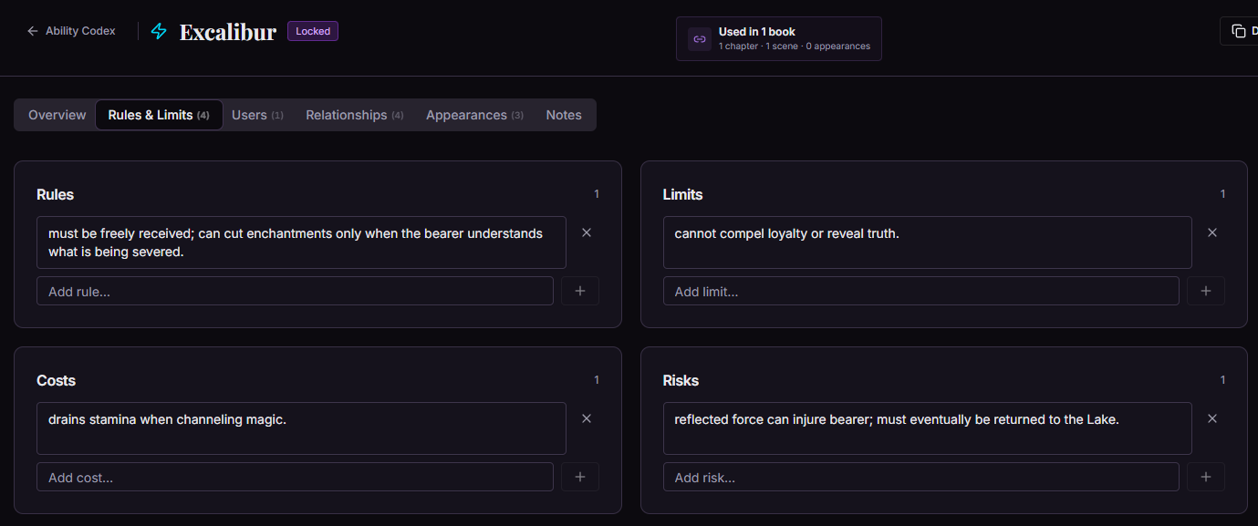Click the Excalibur title

[228, 32]
